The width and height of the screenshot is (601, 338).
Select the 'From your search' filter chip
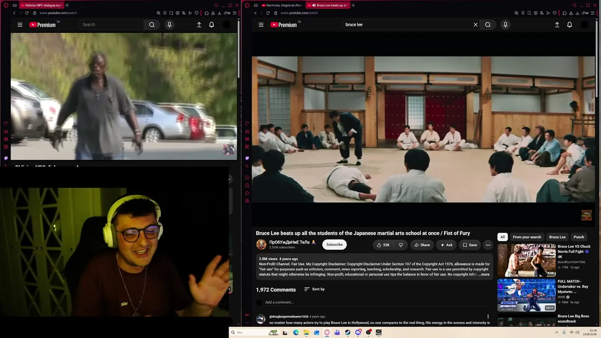click(x=527, y=237)
